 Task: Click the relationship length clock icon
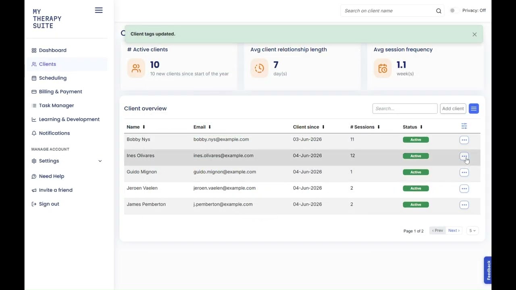click(259, 68)
